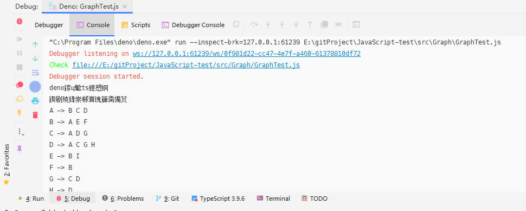Screen dimensions: 526x211
Task: Open the ws://127.0.0.1:61239 debugger link
Action: pos(247,54)
